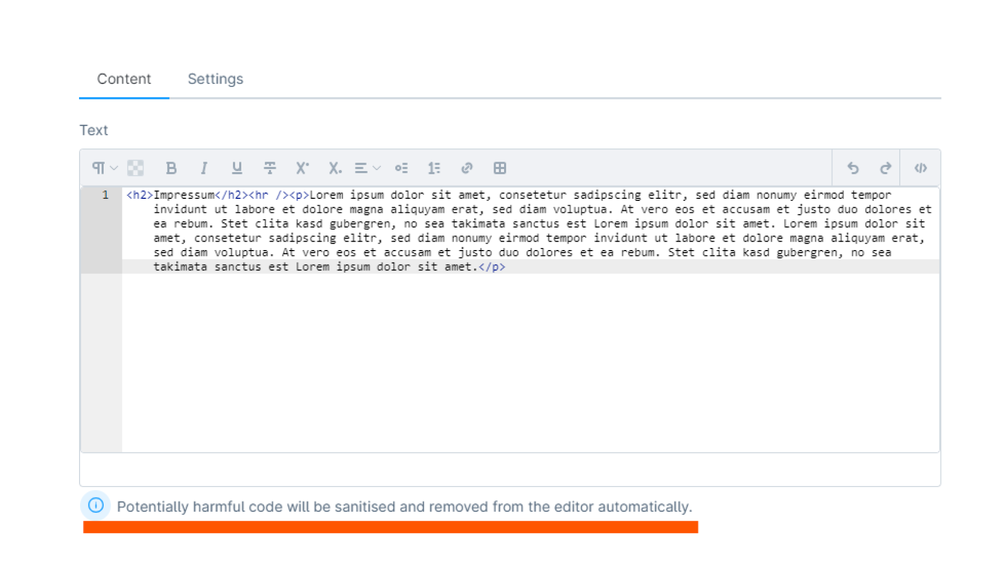Switch to the Settings tab
The height and width of the screenshot is (565, 1005).
point(216,79)
